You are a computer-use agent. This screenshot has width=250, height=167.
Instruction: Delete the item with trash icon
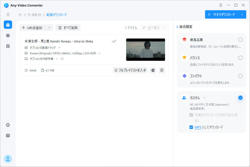pyautogui.click(x=162, y=70)
